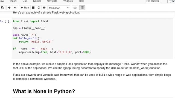The width and height of the screenshot is (175, 98).
Task: Move selected cell down arrow
Action: point(15,8)
